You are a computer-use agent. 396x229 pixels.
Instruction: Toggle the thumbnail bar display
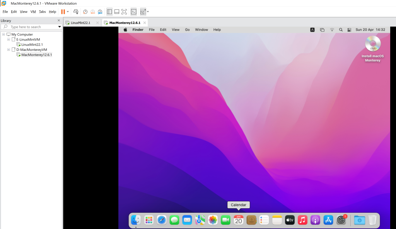(117, 12)
